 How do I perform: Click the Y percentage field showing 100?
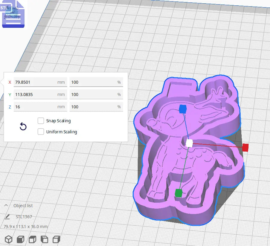(x=96, y=94)
